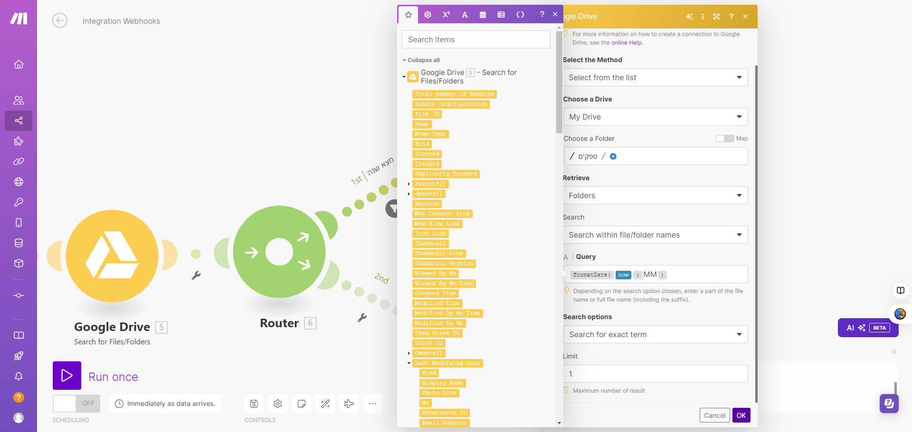The width and height of the screenshot is (912, 432).
Task: Open the more options ellipsis in controls
Action: tap(373, 404)
